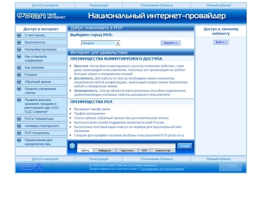Click arrow icon beside 'РОЛ Ускоритель'
Viewport: 262px width, 197px height.
19,133
